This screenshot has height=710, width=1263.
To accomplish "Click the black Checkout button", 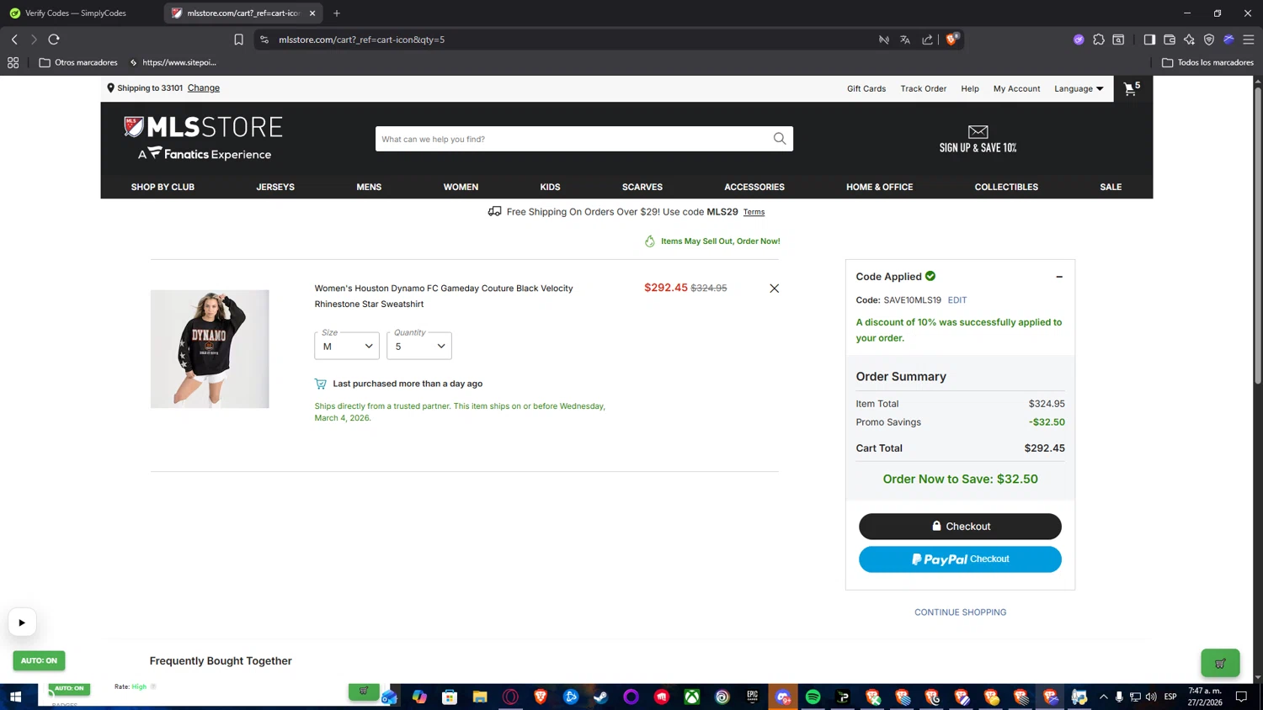I will pyautogui.click(x=960, y=527).
